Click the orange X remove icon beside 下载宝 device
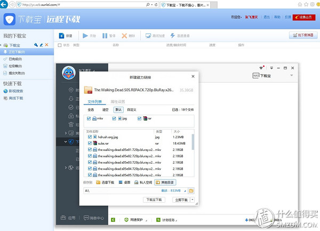The height and width of the screenshot is (231, 320). (47, 45)
